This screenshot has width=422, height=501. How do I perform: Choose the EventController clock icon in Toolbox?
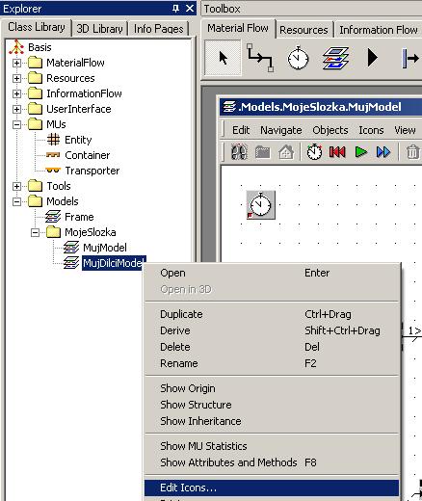pos(298,58)
